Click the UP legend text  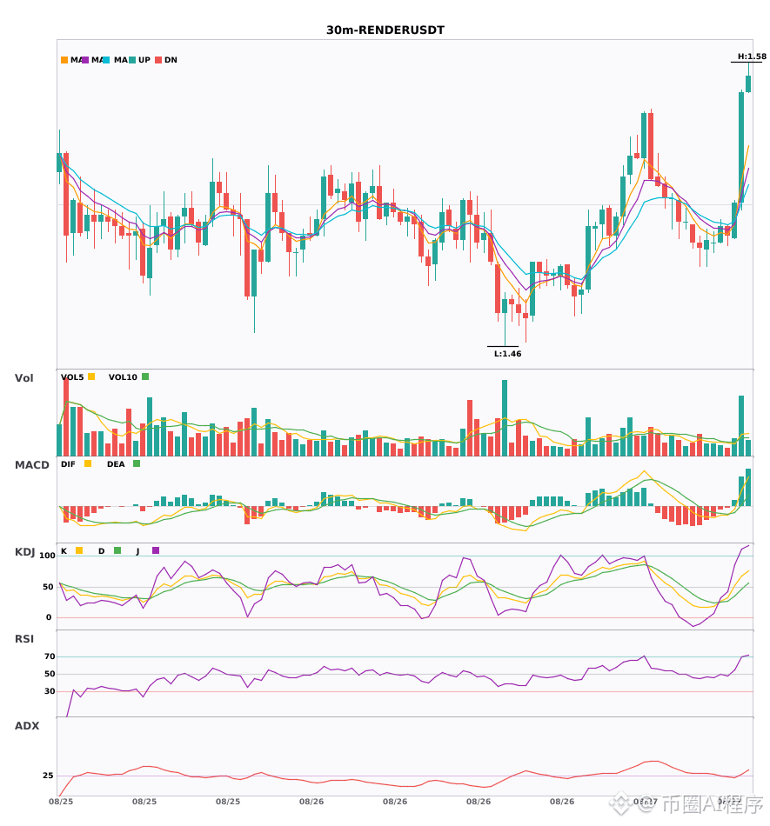[x=144, y=60]
